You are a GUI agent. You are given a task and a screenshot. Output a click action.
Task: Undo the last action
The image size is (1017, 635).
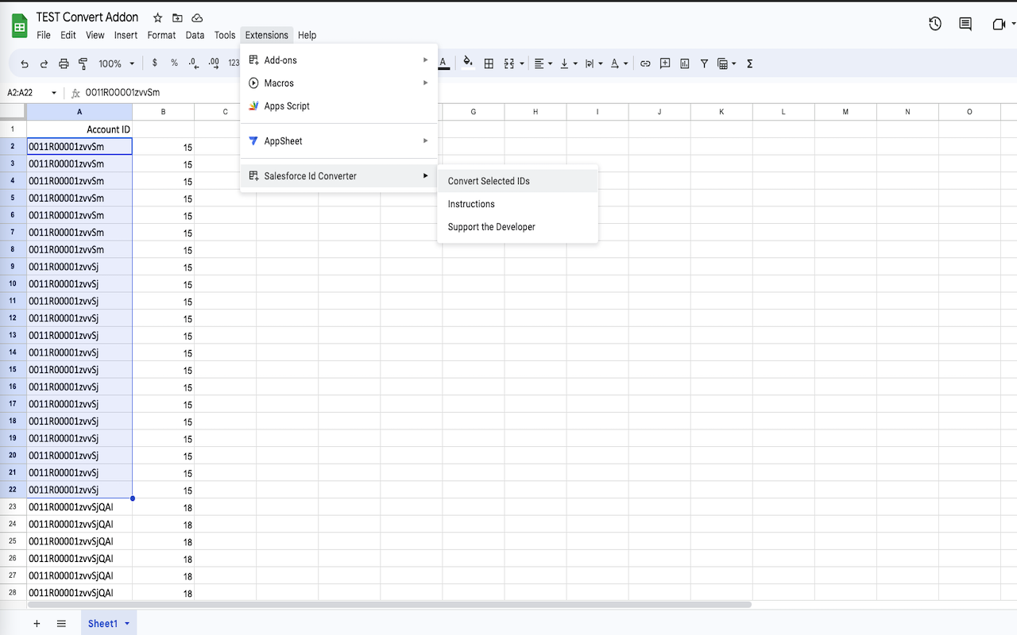pyautogui.click(x=25, y=63)
